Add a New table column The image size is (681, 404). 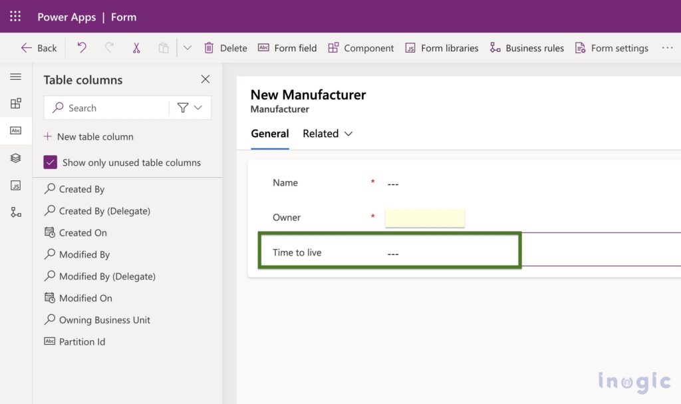(x=88, y=136)
